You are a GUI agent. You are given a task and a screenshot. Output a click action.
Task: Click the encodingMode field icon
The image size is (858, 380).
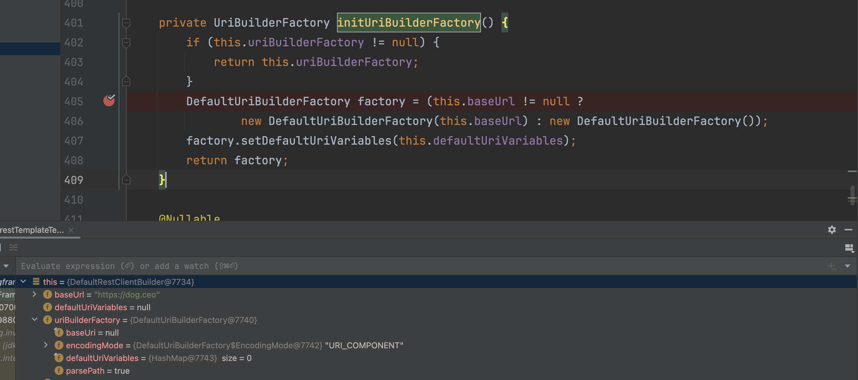click(x=59, y=345)
